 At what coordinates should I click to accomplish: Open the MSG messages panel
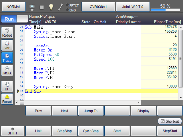click(7, 70)
